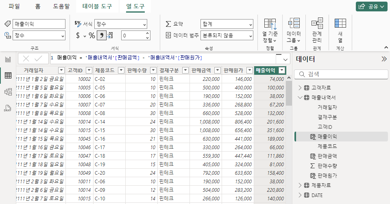The width and height of the screenshot is (390, 204).
Task: Collapse the ribbon with the caret icon
Action: click(386, 47)
